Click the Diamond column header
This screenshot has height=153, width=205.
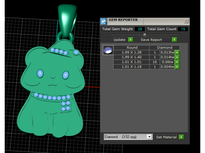(164, 48)
